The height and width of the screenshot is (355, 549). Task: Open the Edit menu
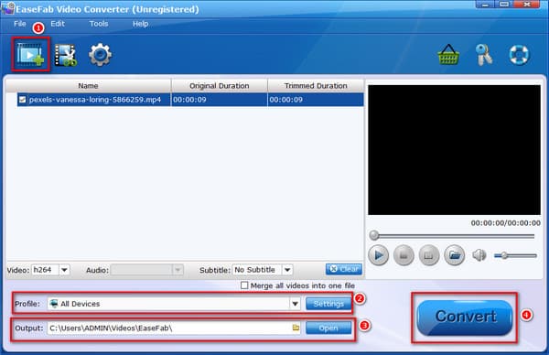pos(58,24)
